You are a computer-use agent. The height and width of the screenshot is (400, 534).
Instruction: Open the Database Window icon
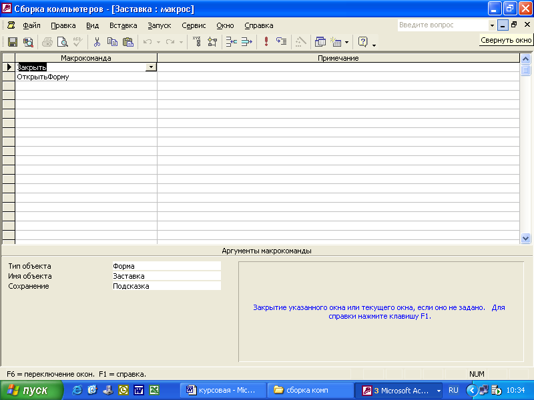pyautogui.click(x=320, y=42)
